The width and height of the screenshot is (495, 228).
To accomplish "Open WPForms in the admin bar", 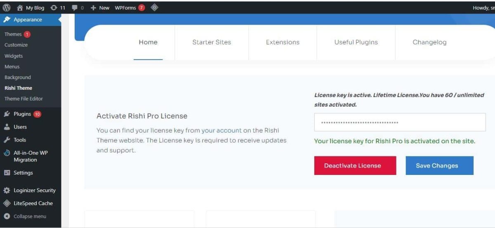I will (125, 7).
